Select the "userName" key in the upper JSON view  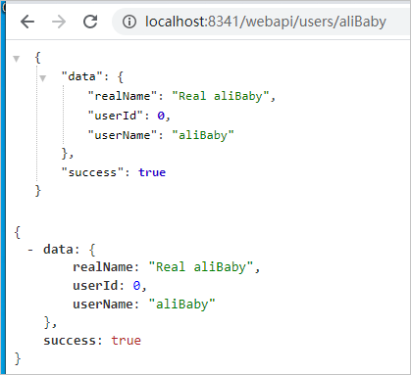[x=123, y=135]
